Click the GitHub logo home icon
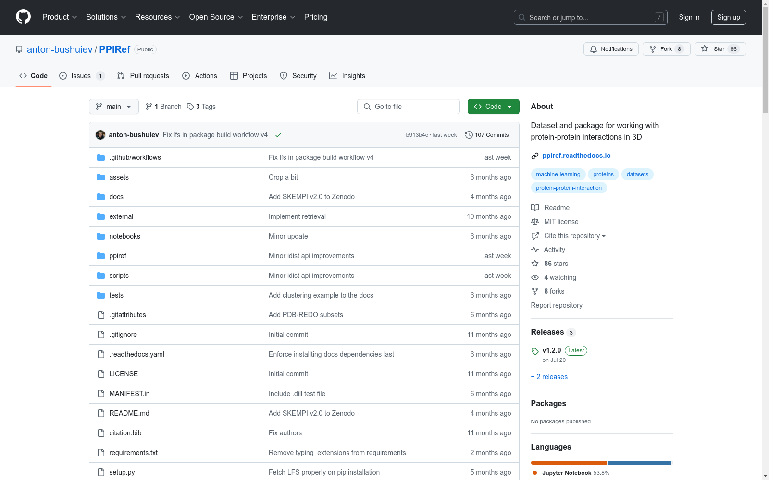The width and height of the screenshot is (769, 480). pos(23,17)
